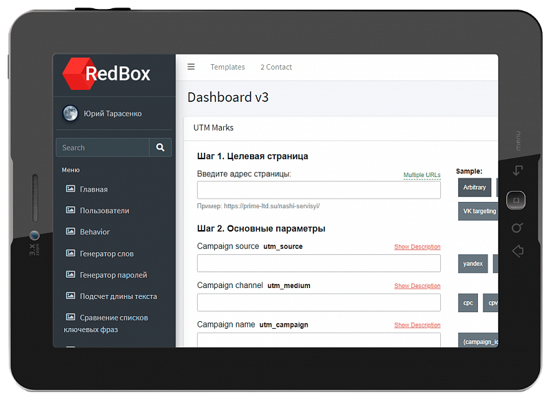Click into the utm_medium input field

click(318, 303)
